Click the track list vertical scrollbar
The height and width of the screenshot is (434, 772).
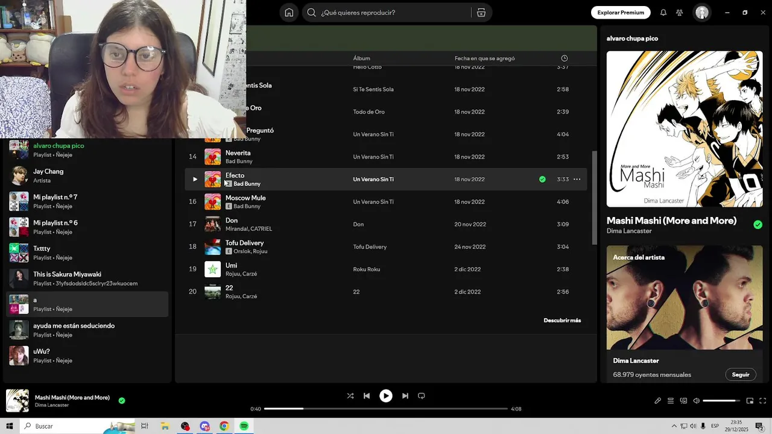coord(594,198)
